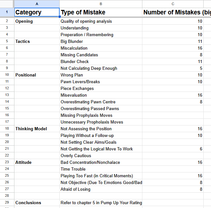Select the Afraid of Losing cell
Viewport: 211px width, 208px height.
[x=101, y=189]
